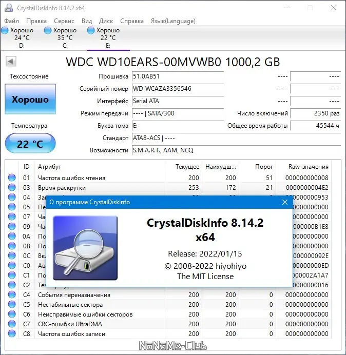Screen dimensions: 346x355
Task: Click the hiyohiyo copyright text
Action: point(205,266)
